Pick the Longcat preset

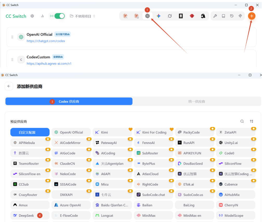coord(112,216)
